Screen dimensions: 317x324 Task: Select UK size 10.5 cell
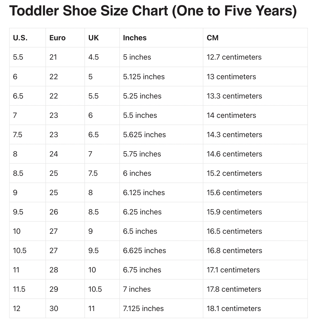[x=102, y=289]
